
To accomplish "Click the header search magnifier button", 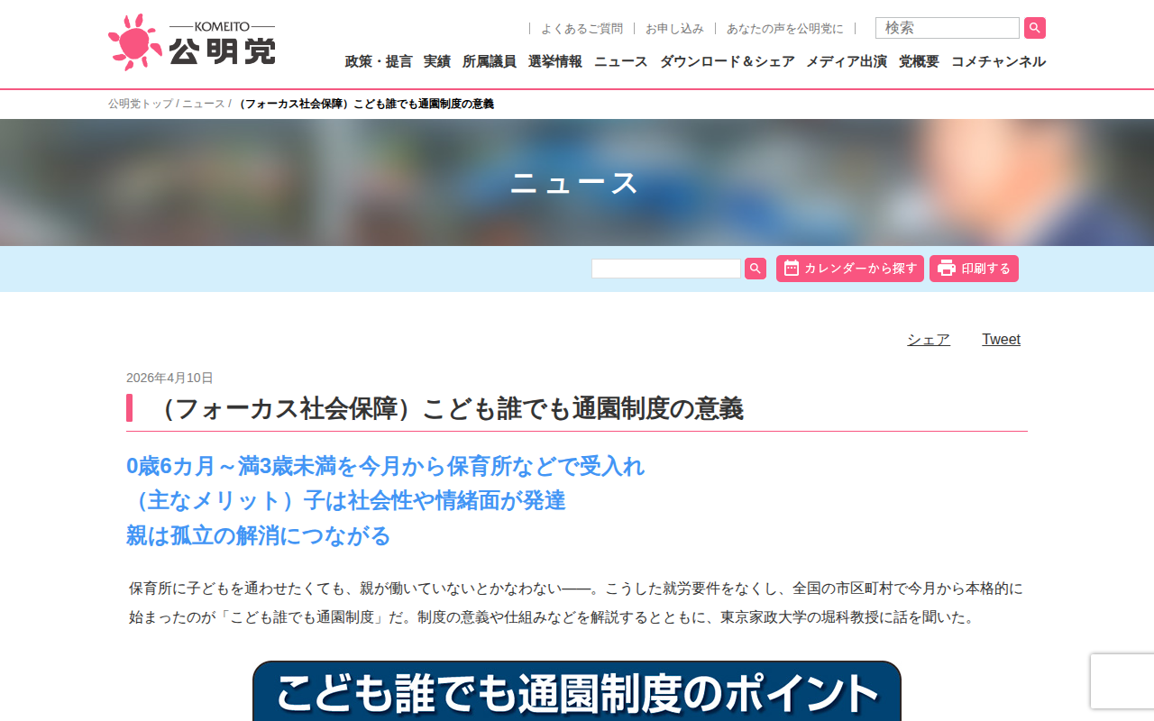I will click(x=1035, y=28).
